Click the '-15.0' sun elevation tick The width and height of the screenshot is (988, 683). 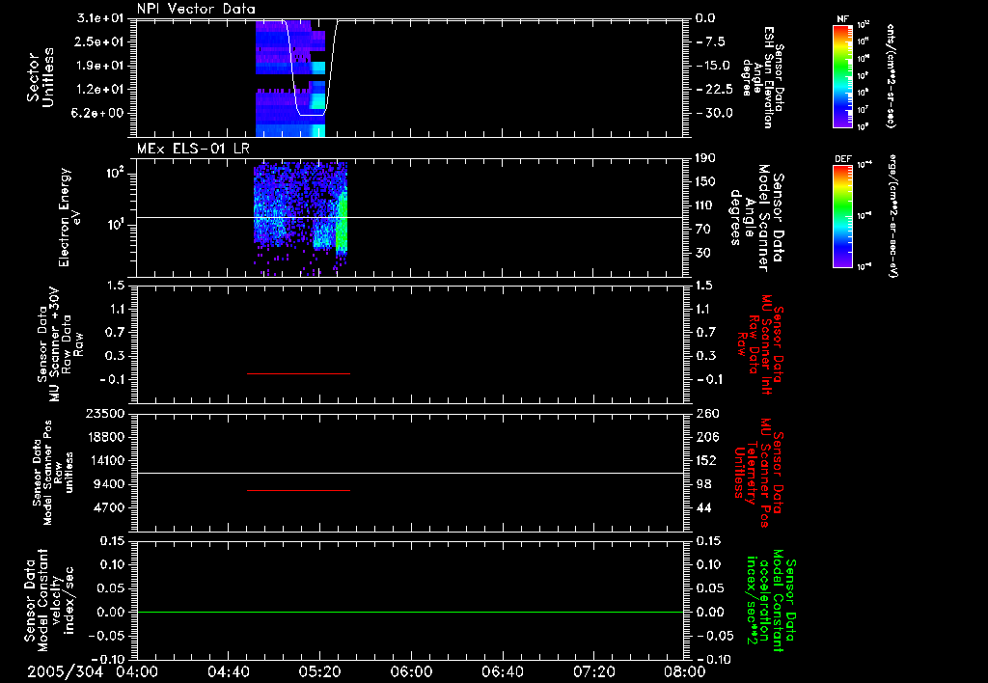click(713, 66)
